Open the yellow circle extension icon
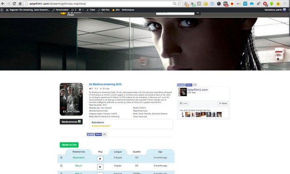290x174 pixels. point(278,4)
